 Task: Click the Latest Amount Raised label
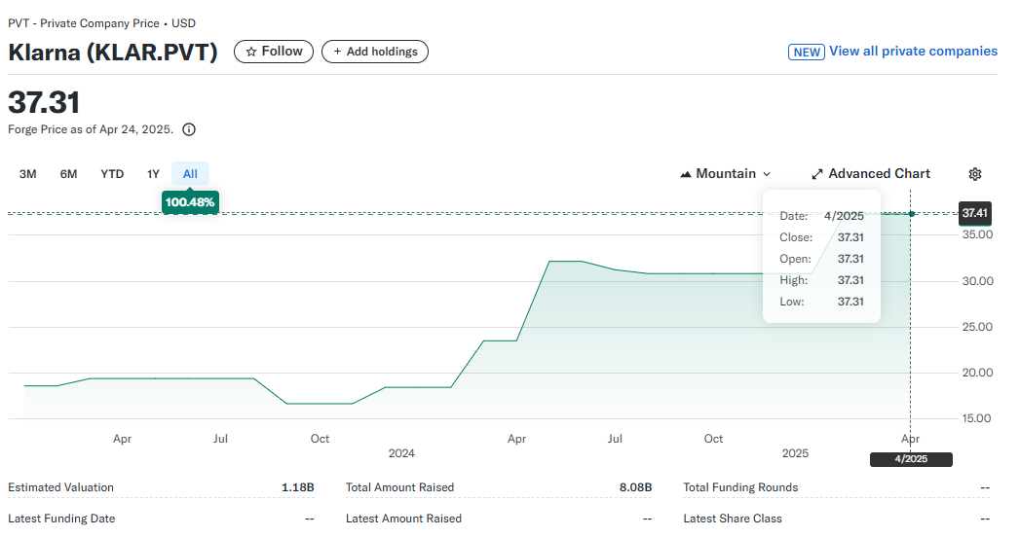pyautogui.click(x=403, y=519)
